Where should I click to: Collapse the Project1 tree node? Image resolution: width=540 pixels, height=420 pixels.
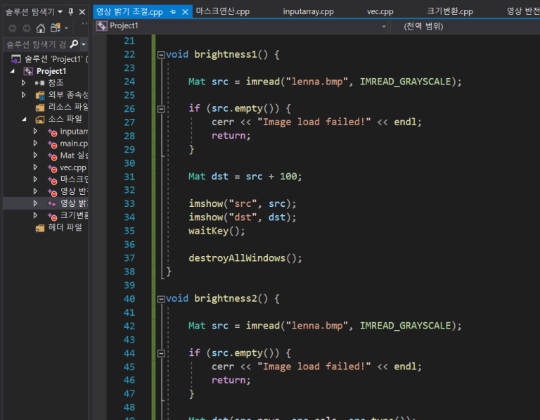[13, 71]
